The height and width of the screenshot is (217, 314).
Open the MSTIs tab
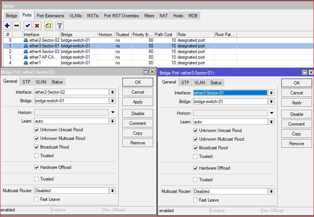tap(93, 16)
